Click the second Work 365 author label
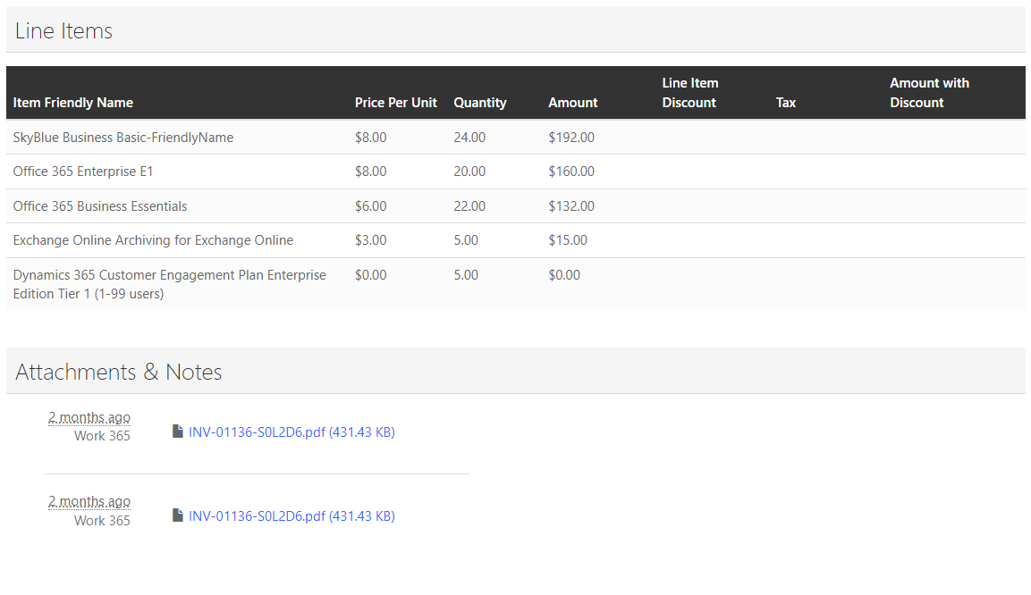The height and width of the screenshot is (595, 1031). point(102,521)
